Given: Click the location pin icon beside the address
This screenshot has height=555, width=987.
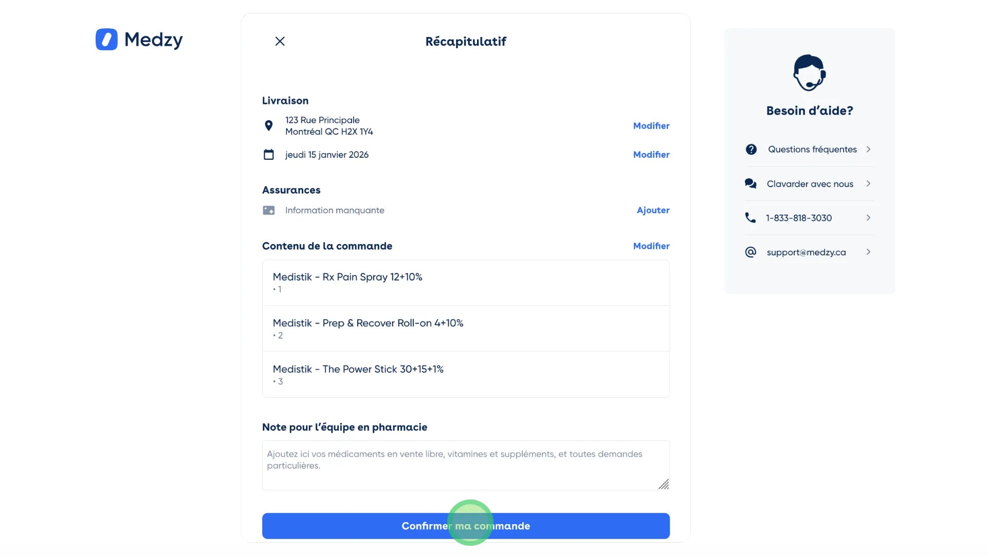Looking at the screenshot, I should (x=268, y=125).
